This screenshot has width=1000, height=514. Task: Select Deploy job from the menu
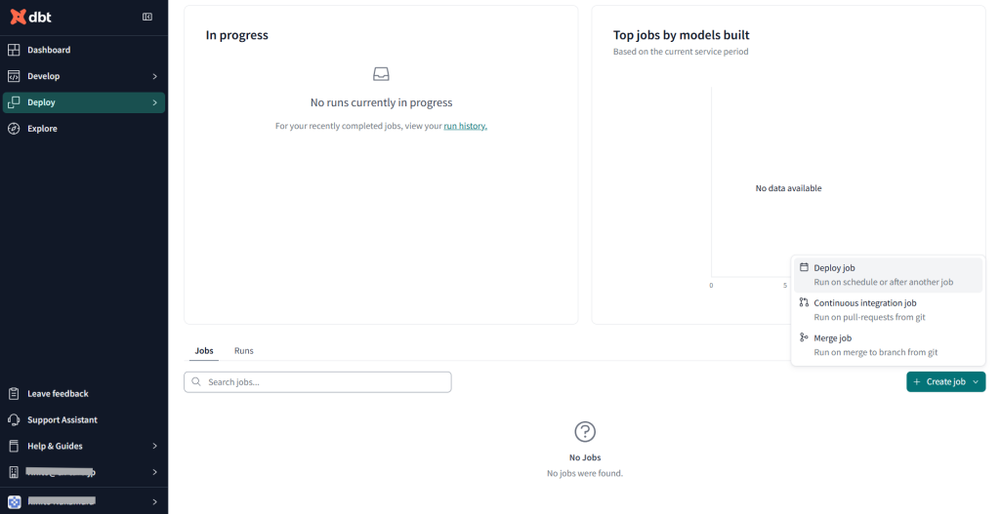tap(835, 268)
